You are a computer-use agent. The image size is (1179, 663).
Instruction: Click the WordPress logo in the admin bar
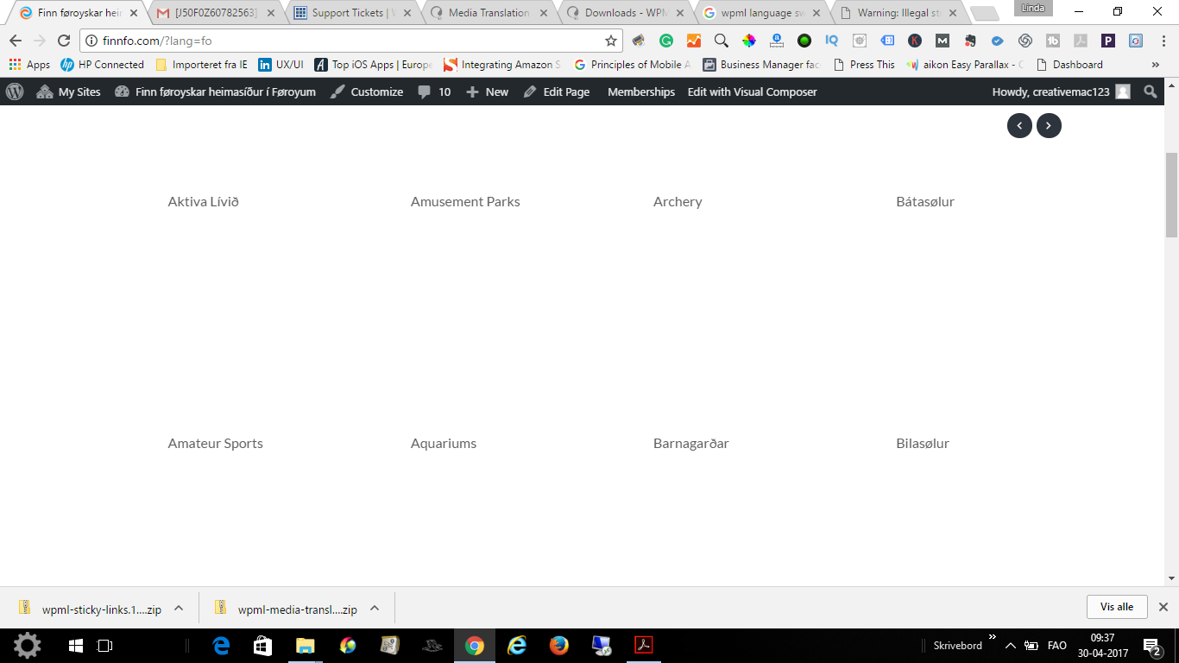14,92
